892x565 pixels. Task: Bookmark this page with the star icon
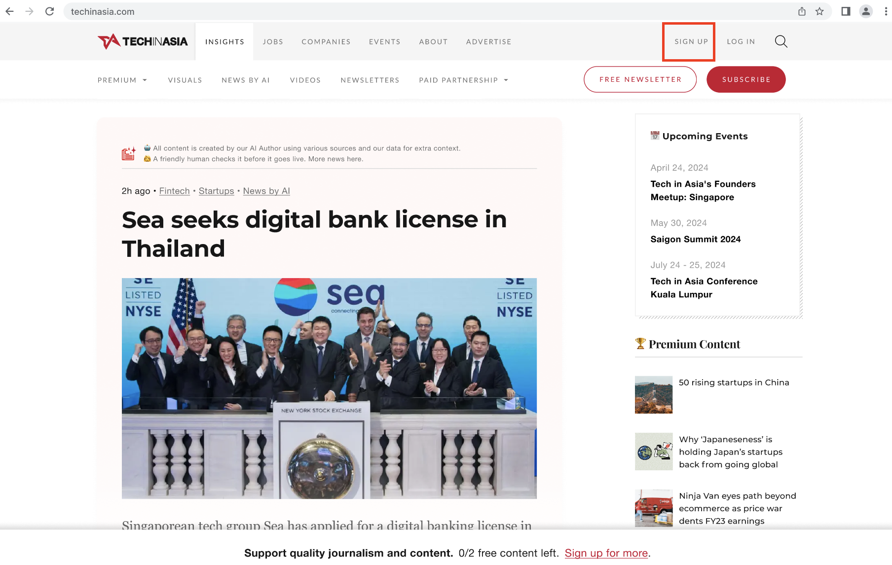[819, 11]
